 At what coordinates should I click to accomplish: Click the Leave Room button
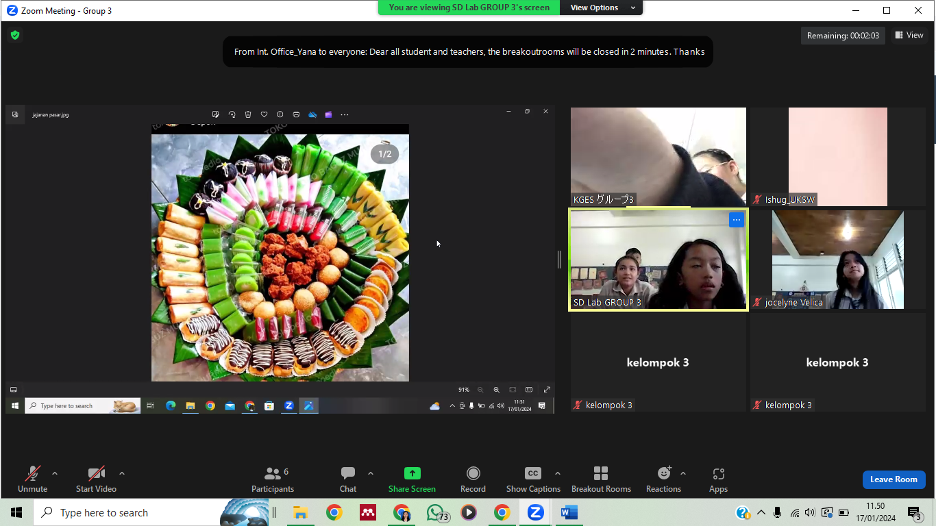[894, 479]
